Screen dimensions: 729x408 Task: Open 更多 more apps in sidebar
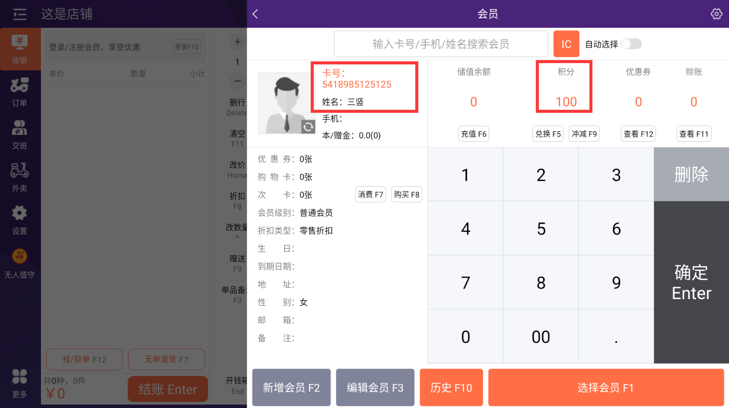(x=20, y=383)
